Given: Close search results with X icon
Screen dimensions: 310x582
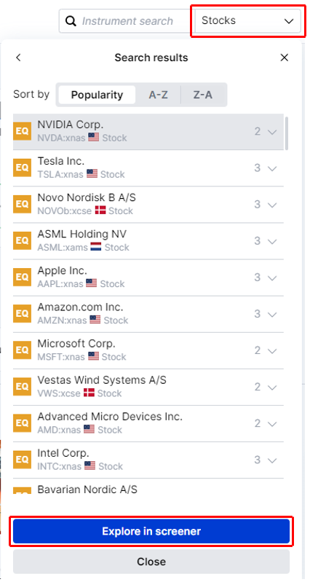Looking at the screenshot, I should (284, 58).
